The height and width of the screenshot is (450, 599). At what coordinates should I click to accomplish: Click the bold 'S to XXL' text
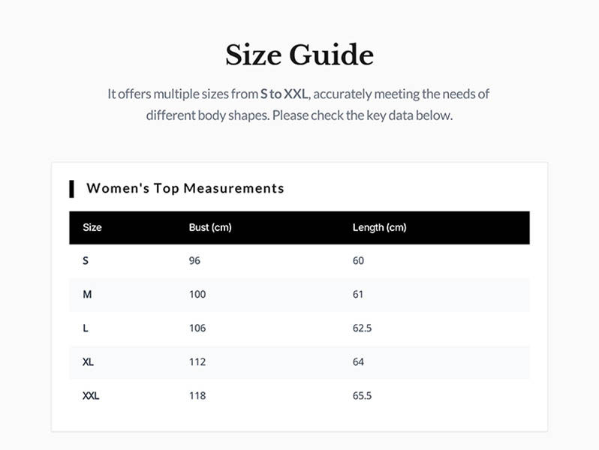284,94
